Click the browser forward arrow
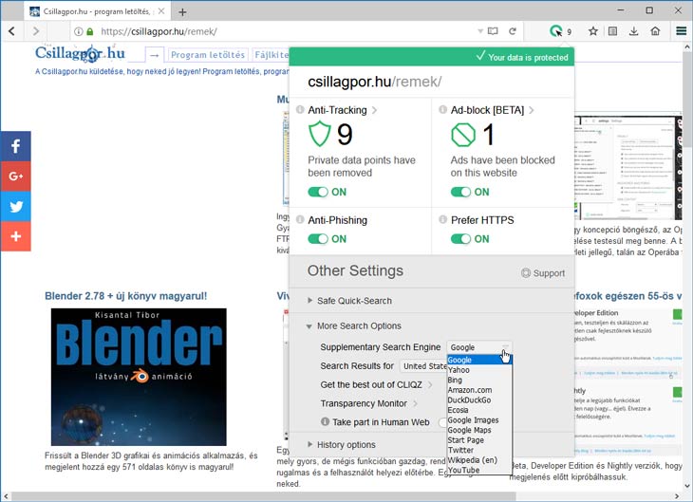The height and width of the screenshot is (502, 693). (x=36, y=31)
